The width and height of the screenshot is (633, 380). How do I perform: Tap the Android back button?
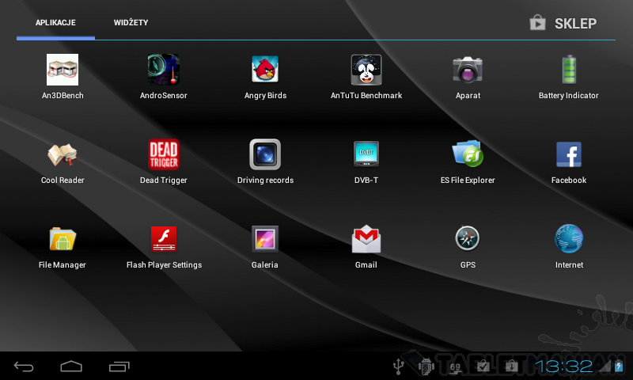24,367
